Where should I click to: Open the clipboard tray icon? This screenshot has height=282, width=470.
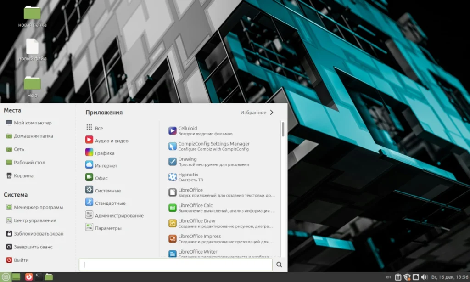point(398,277)
